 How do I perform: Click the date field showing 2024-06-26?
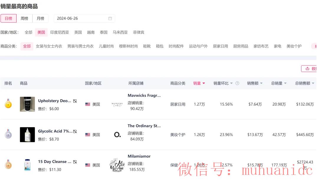click(84, 18)
